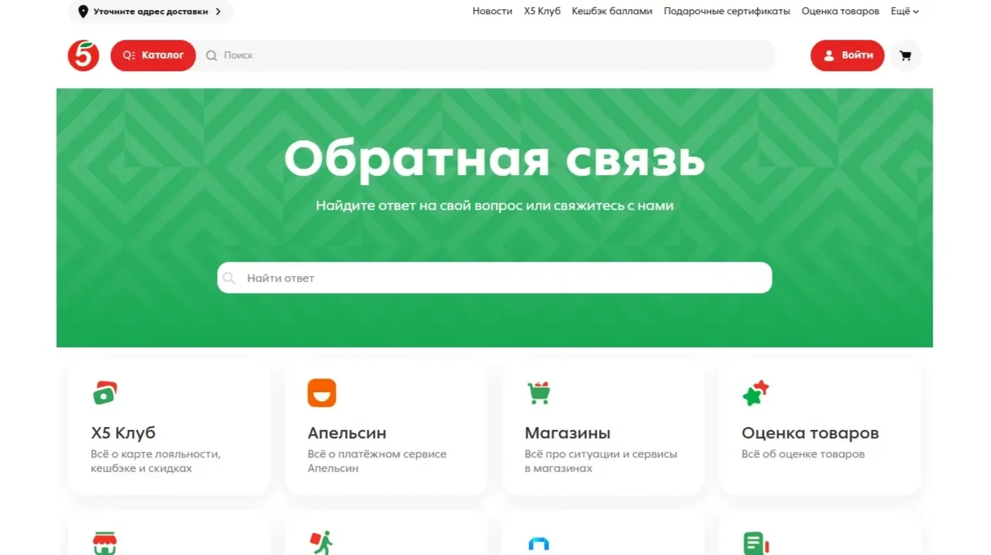Viewport: 991px width, 555px height.
Task: Go to Кешбэк баллами page
Action: click(x=612, y=11)
